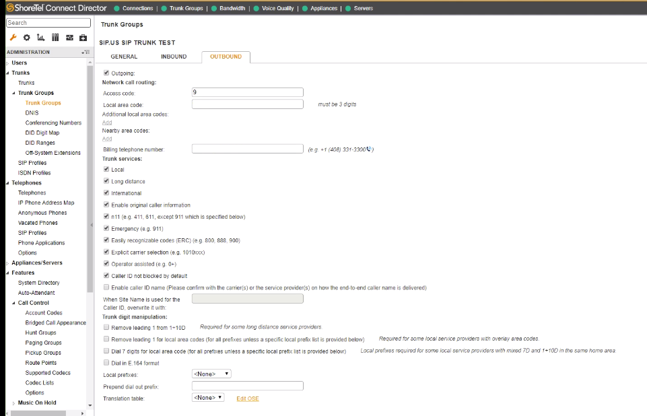647x416 pixels.
Task: Toggle Enable original caller information
Action: pyautogui.click(x=106, y=204)
